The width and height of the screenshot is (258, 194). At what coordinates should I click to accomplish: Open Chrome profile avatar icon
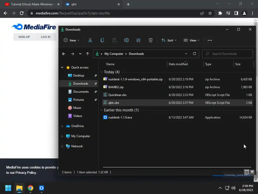tap(244, 13)
